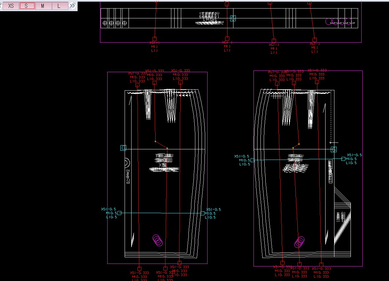
Task: Click leftmost red handle below the waistband piece
Action: click(x=155, y=39)
